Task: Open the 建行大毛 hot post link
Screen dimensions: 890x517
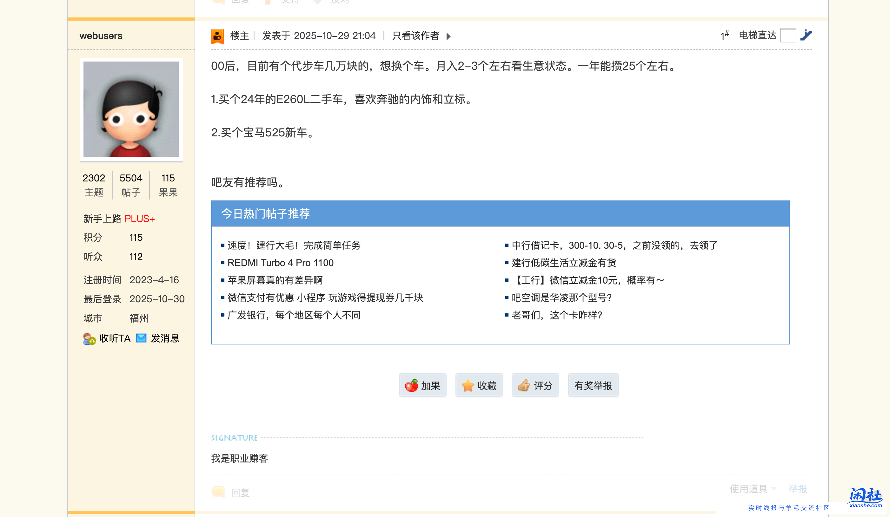Action: click(294, 245)
